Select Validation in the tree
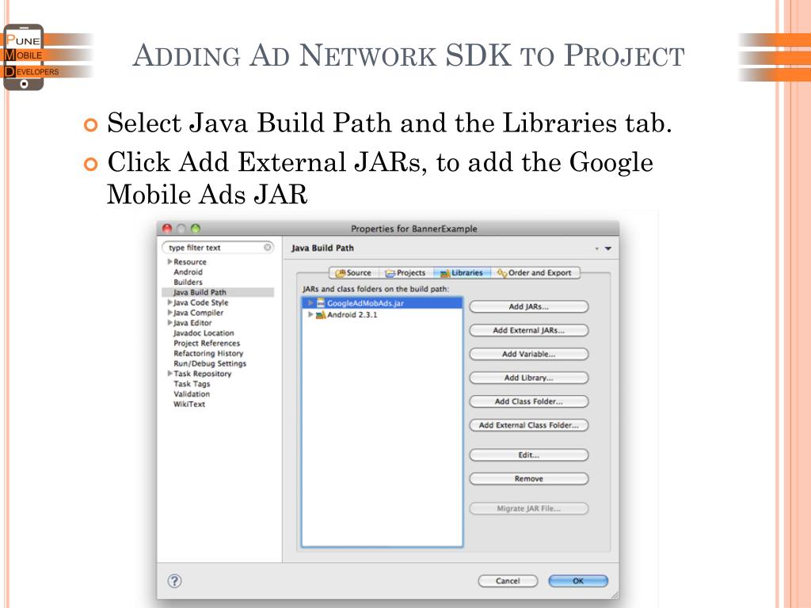Image resolution: width=811 pixels, height=608 pixels. tap(192, 394)
